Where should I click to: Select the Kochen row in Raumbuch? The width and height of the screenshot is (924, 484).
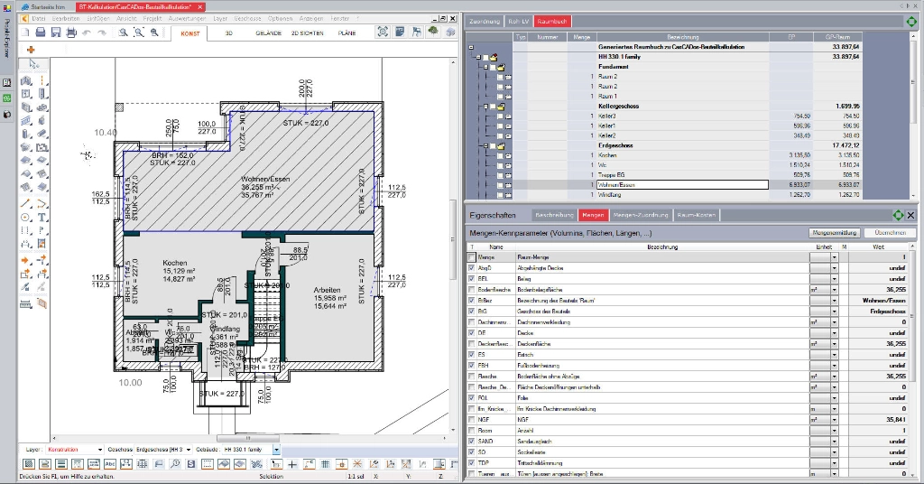tap(608, 155)
